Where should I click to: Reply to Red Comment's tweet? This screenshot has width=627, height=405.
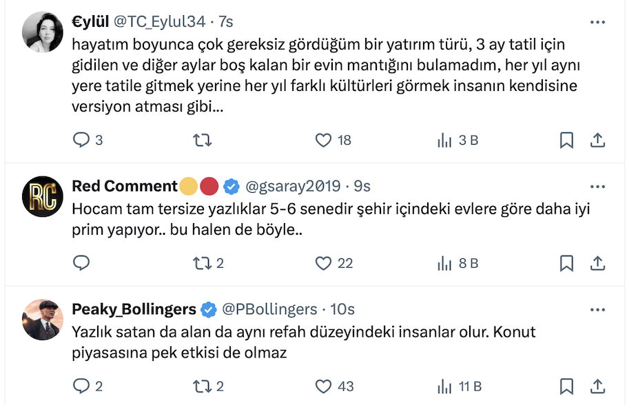coord(82,263)
